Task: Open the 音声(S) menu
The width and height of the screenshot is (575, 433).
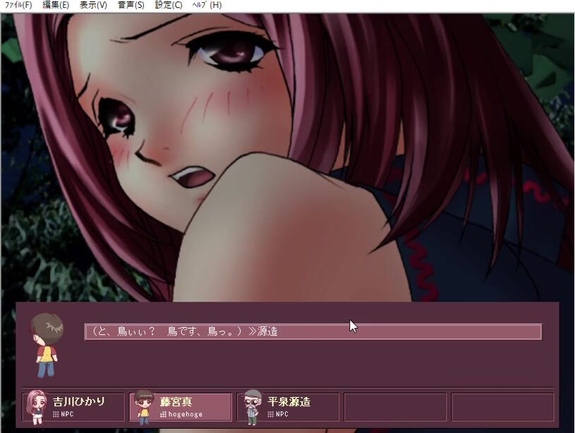Action: click(x=131, y=6)
